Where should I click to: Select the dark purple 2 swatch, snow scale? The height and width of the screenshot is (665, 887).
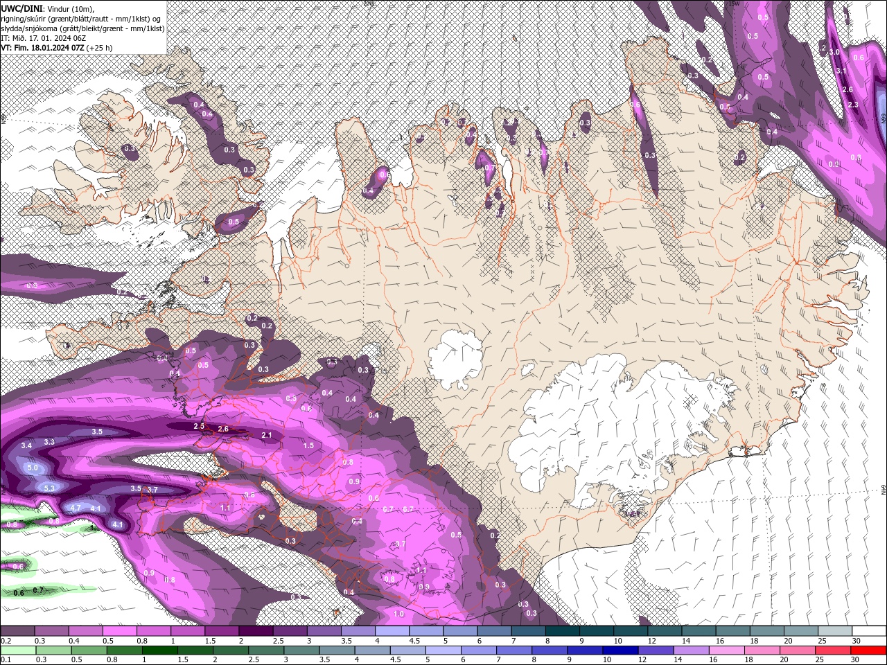[256, 631]
